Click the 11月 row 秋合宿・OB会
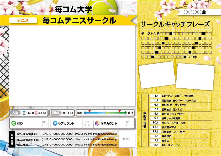This screenshot has height=156, width=221. [181, 127]
